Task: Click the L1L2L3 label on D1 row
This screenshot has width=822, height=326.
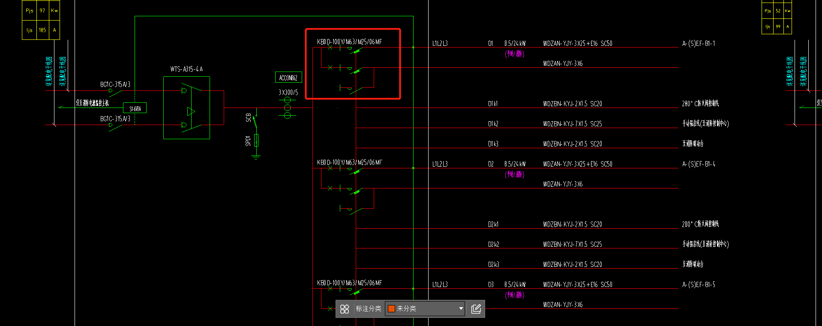Action: click(440, 43)
